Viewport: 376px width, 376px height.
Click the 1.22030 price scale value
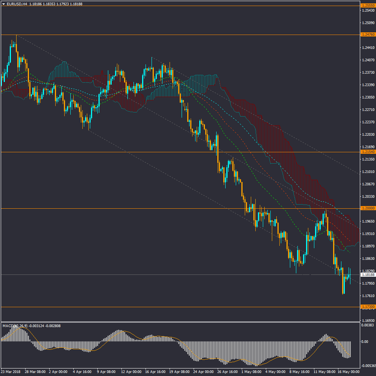pyautogui.click(x=368, y=135)
